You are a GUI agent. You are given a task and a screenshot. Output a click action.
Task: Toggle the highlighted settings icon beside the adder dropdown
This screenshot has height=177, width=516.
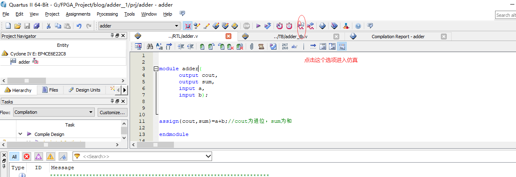(187, 26)
